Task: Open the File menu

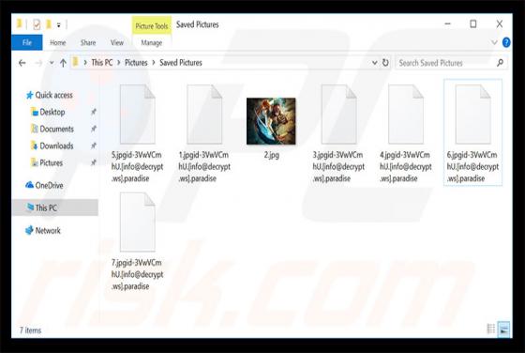Action: pyautogui.click(x=27, y=42)
